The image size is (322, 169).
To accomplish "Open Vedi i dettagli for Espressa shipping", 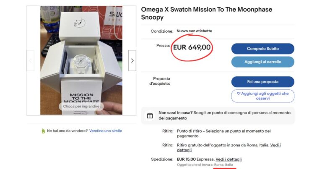I will (229, 159).
